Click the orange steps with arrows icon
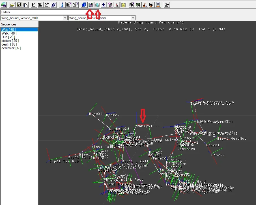Screen dimensions: 256x205 (145, 5)
